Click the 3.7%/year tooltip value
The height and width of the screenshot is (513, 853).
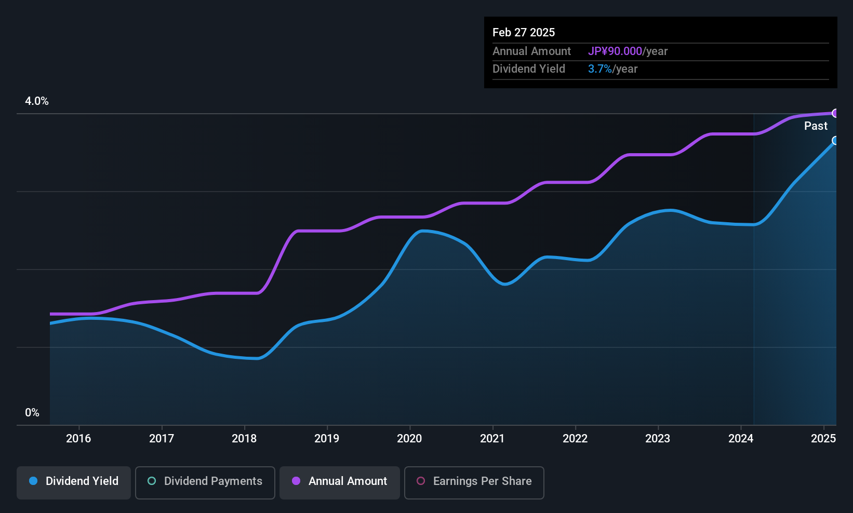[x=612, y=69]
